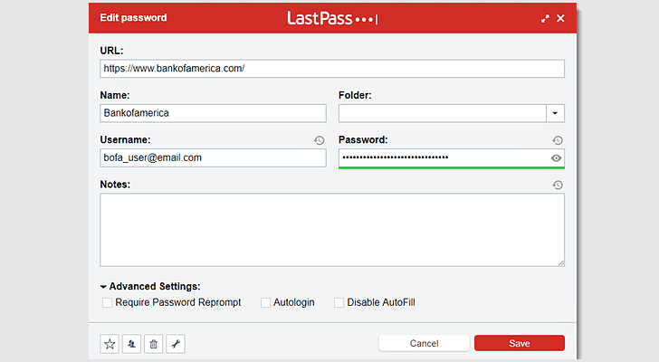Click inside the Notes text area
Screen dimensions: 659x362
[x=332, y=230]
